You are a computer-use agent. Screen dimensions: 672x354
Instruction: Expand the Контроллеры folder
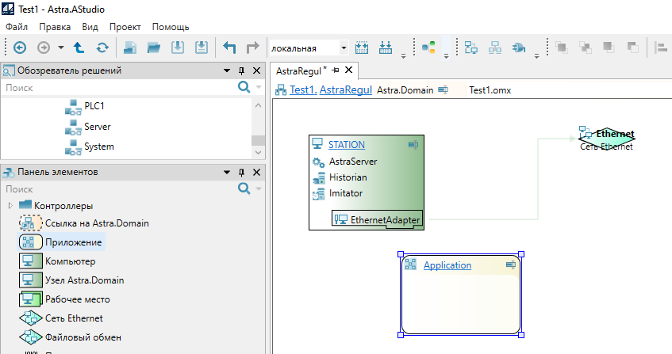10,206
